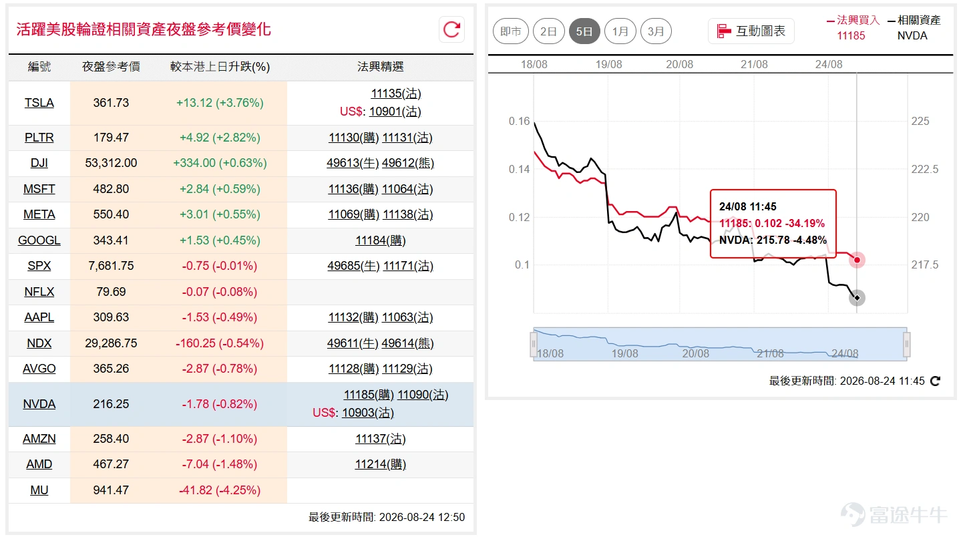Screen dimensions: 961x539
Task: Select the NVDA underlying link
Action: pyautogui.click(x=39, y=404)
